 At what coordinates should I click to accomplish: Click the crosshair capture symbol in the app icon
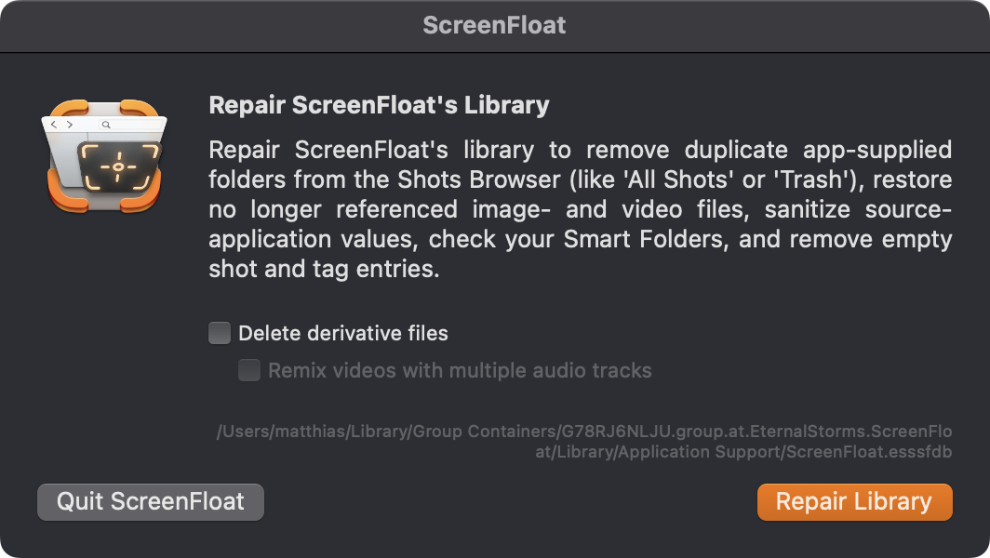[119, 167]
